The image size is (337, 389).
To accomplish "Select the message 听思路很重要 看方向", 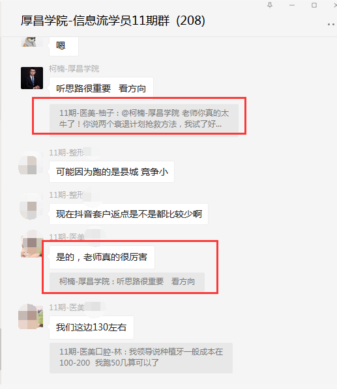I will coord(101,88).
